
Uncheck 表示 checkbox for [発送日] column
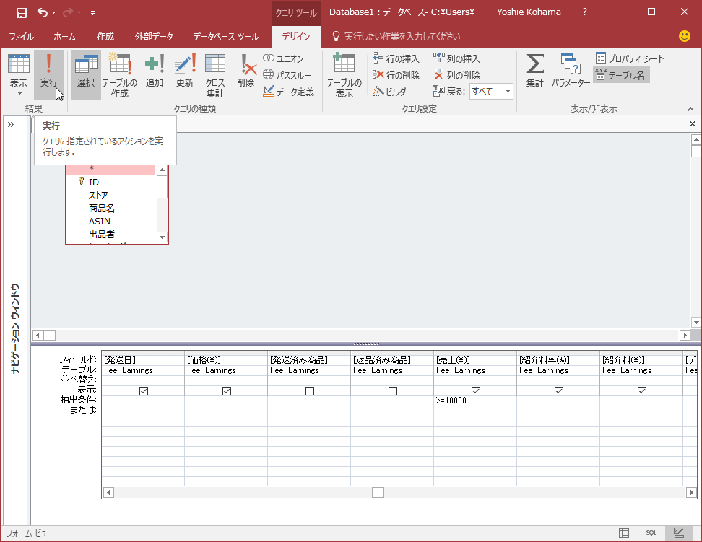144,391
